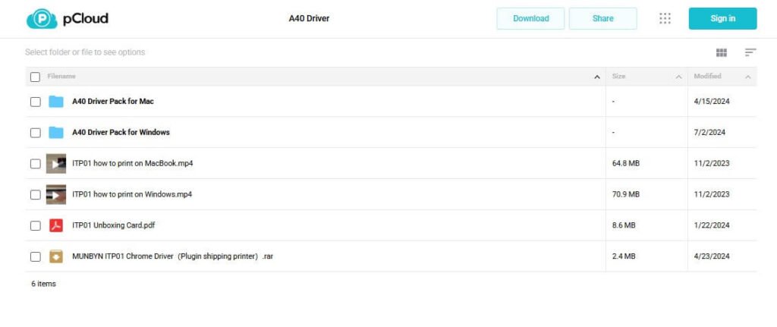This screenshot has width=777, height=327.
Task: Click folder icon of A40 Driver Pack for Mac
Action: click(56, 102)
